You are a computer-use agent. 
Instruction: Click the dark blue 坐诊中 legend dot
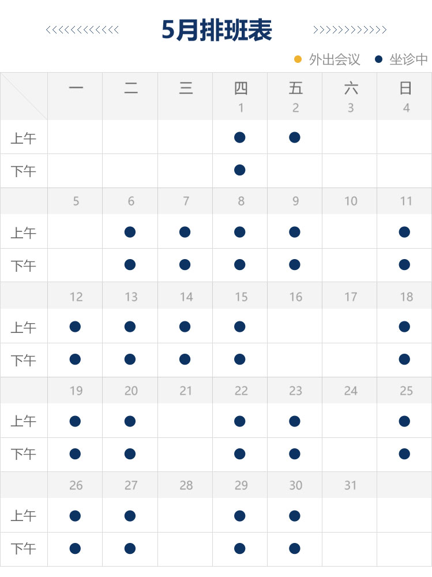pyautogui.click(x=379, y=59)
